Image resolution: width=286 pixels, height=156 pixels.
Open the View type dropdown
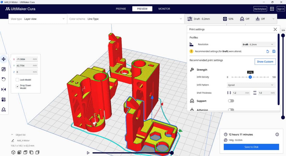point(38,19)
